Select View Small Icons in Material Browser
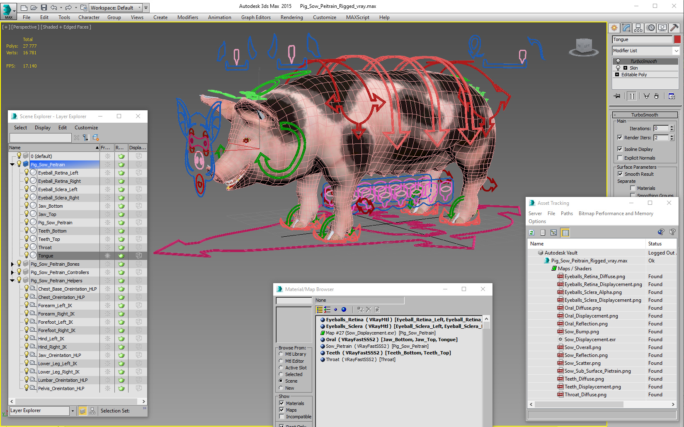This screenshot has width=684, height=427. pyautogui.click(x=335, y=310)
